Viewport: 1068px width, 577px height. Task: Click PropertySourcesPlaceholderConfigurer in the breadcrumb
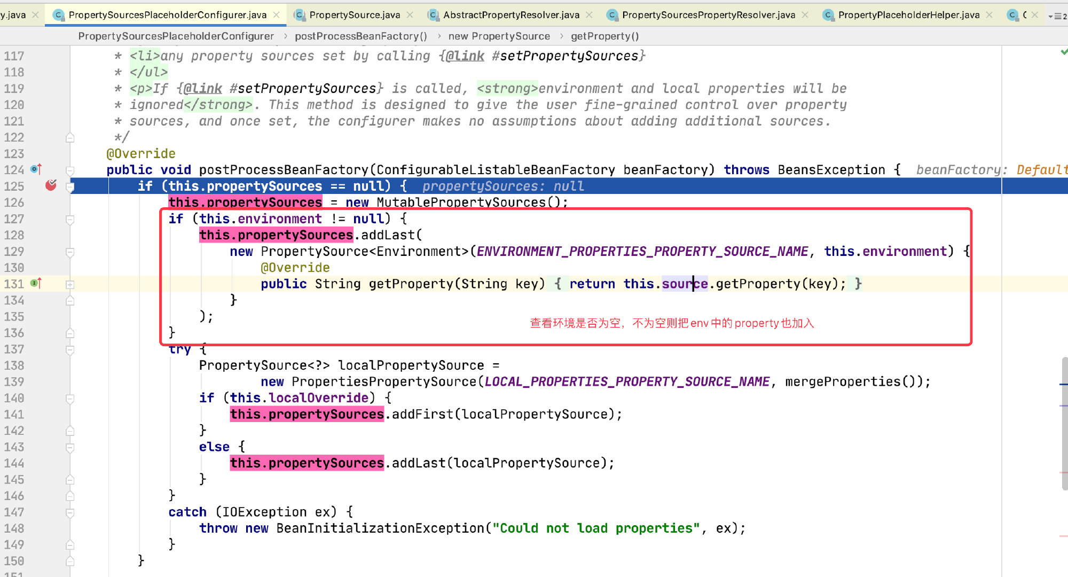(x=176, y=36)
